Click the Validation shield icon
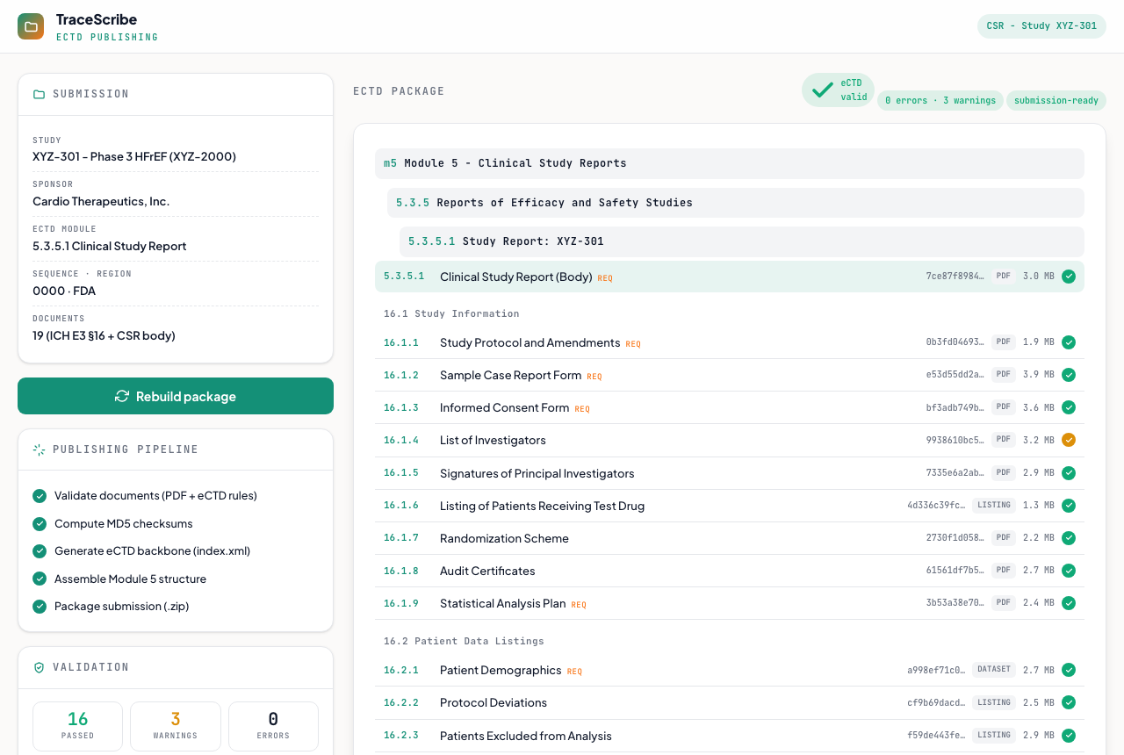1124x755 pixels. coord(39,667)
